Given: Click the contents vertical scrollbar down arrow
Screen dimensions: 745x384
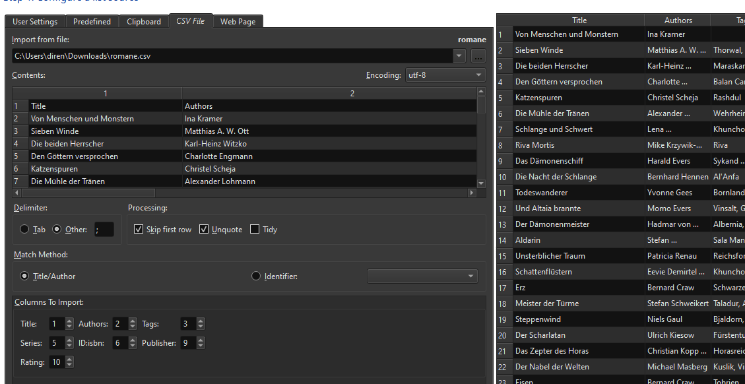Looking at the screenshot, I should 481,183.
